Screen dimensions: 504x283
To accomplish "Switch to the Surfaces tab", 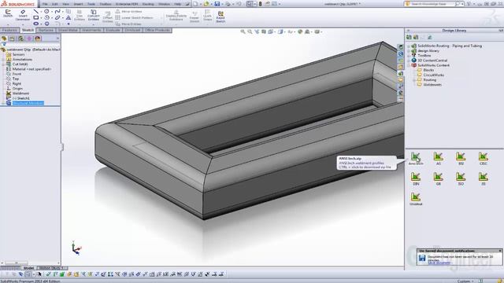I will click(46, 30).
